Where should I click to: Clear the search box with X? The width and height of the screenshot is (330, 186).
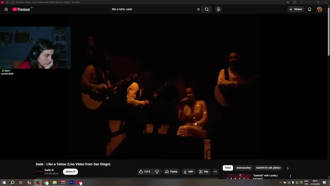(x=199, y=9)
